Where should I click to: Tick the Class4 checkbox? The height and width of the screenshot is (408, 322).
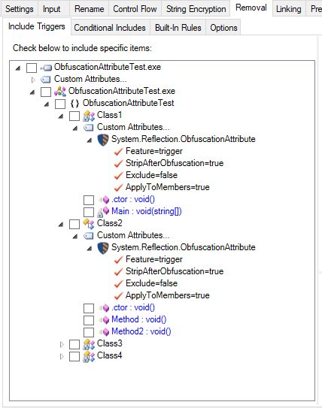(74, 356)
